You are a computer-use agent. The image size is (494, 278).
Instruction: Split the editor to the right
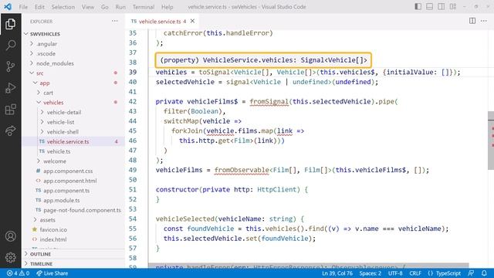pos(472,21)
